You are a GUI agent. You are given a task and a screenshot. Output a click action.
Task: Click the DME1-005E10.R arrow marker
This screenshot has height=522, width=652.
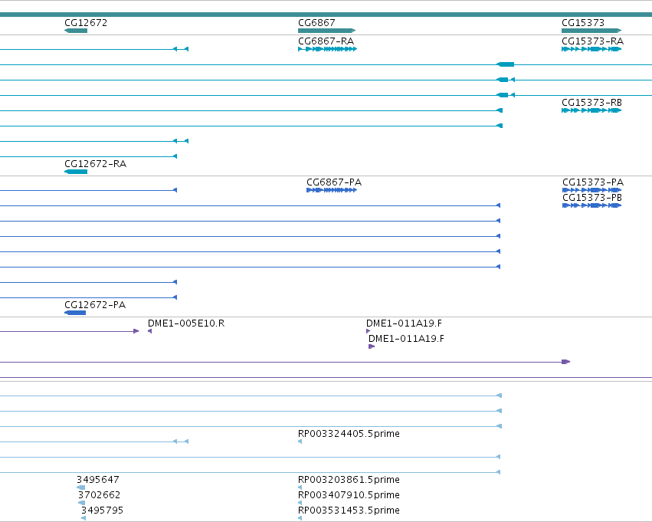click(149, 331)
